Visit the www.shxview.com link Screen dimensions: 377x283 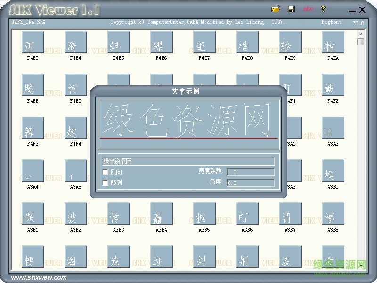point(39,277)
